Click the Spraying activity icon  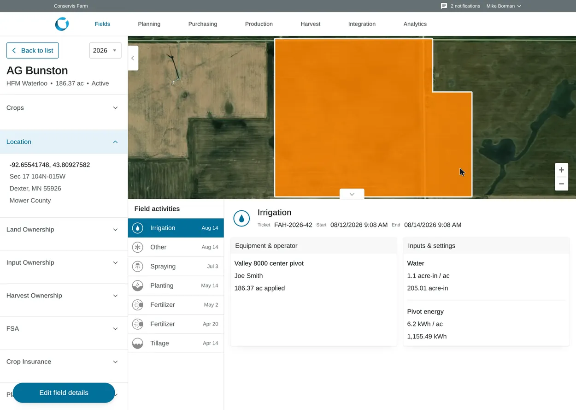point(138,267)
